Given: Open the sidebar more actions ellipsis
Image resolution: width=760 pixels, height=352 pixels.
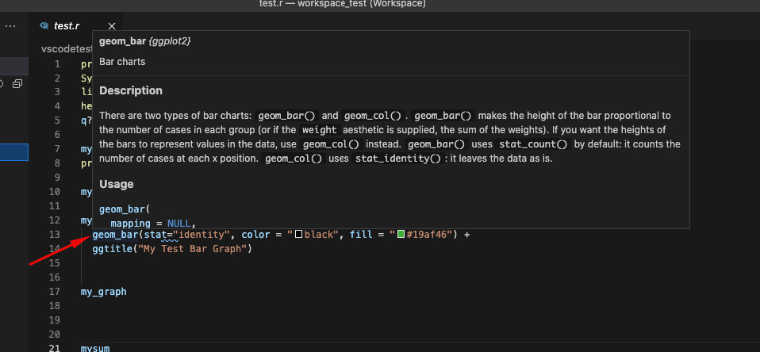Looking at the screenshot, I should [10, 26].
